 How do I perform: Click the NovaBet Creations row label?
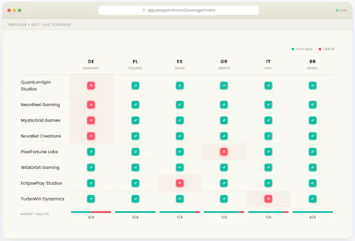tap(41, 136)
